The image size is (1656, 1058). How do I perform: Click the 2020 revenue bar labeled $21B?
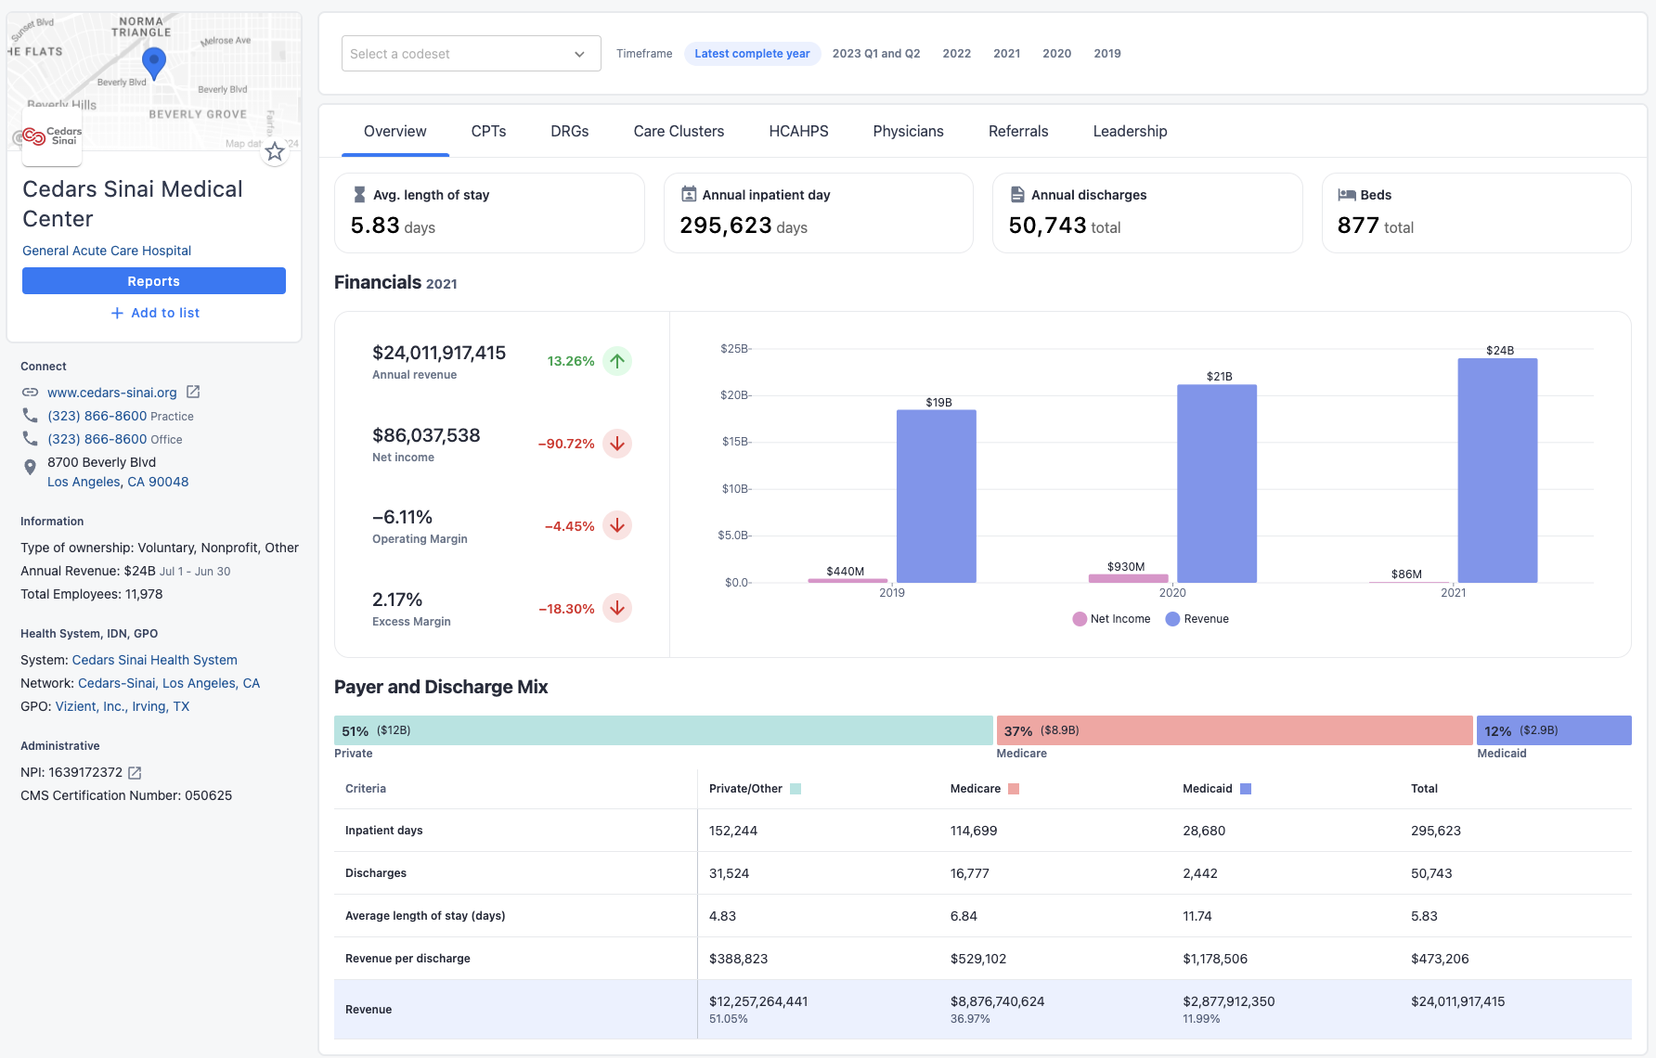pyautogui.click(x=1217, y=484)
